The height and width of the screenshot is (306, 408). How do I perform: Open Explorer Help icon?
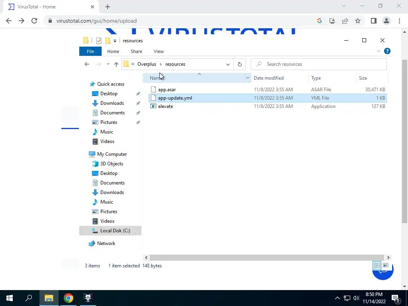pos(387,51)
